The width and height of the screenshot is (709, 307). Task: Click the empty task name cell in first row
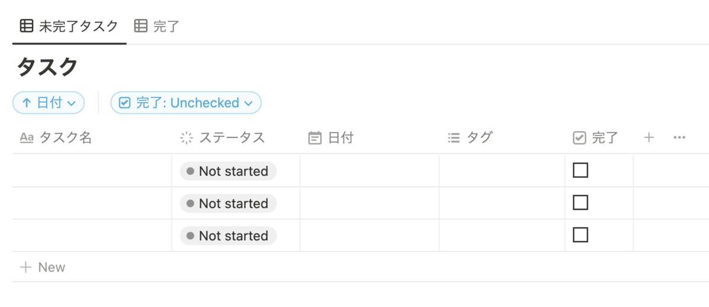(92, 171)
